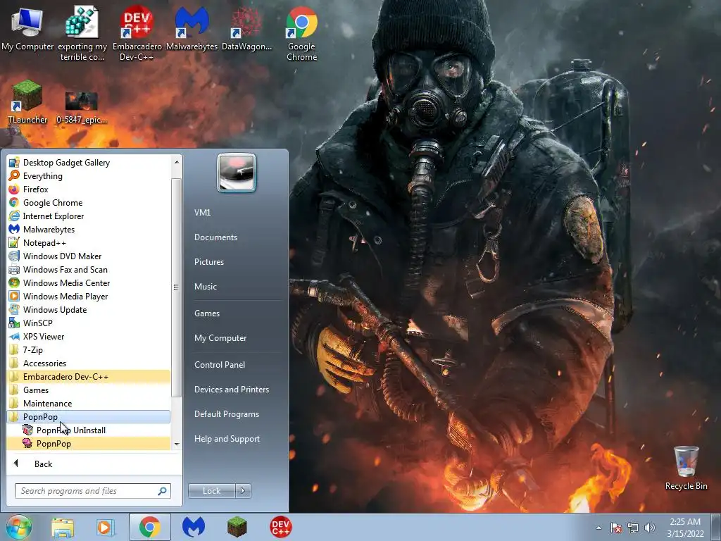Image resolution: width=721 pixels, height=541 pixels.
Task: Open Desktop Gadget Gallery from the programs list
Action: [x=89, y=163]
